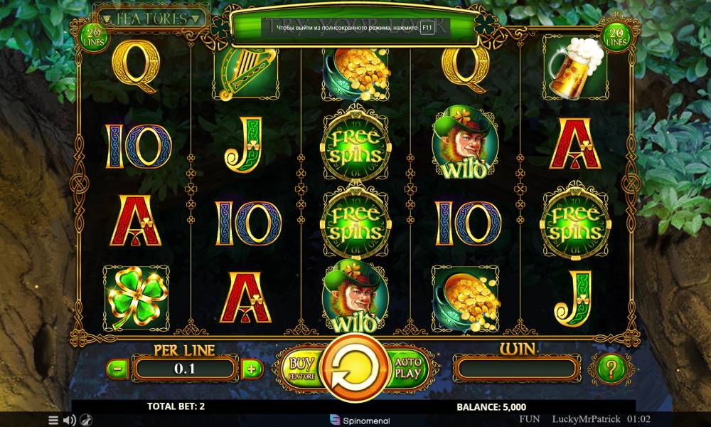Click the leprechaun Wild symbol on fourth reel
Viewport: 711px width, 427px height.
pyautogui.click(x=464, y=143)
